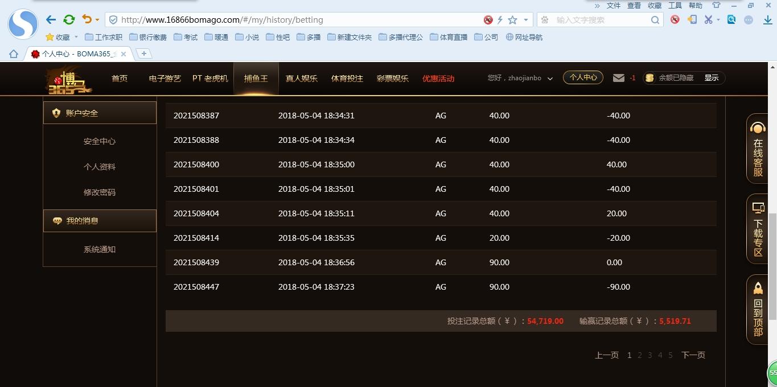Open 真人娱乐 navigation item
The height and width of the screenshot is (387, 777).
[302, 79]
